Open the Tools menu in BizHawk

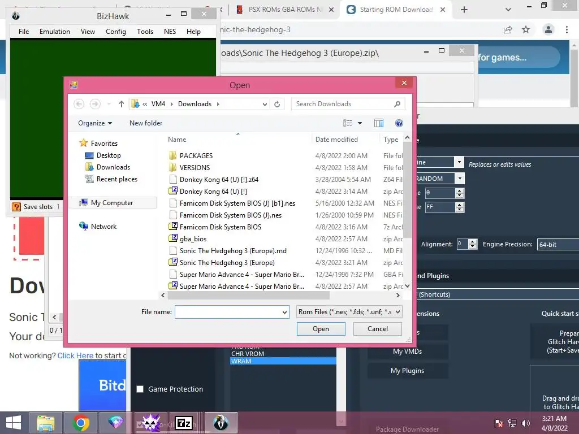(145, 32)
